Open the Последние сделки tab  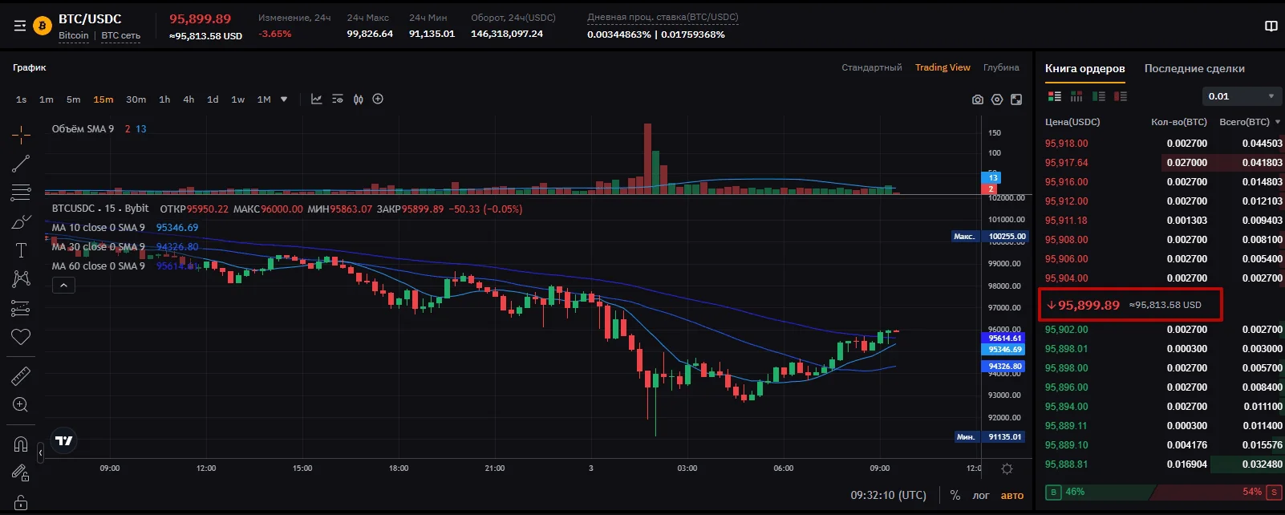pyautogui.click(x=1194, y=69)
